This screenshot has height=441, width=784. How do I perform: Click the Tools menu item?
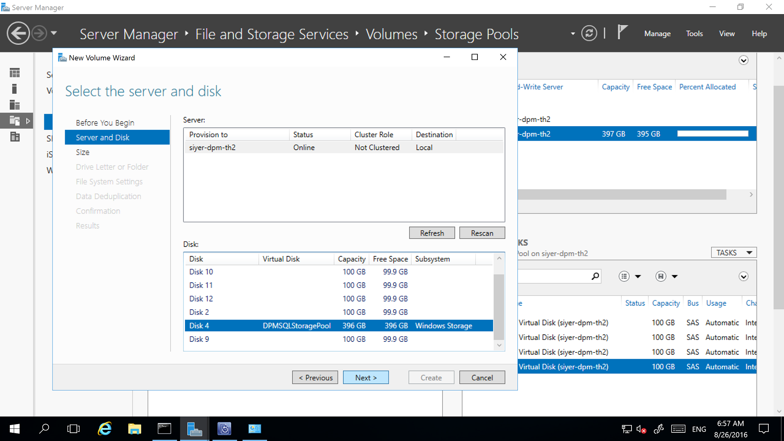pos(695,33)
